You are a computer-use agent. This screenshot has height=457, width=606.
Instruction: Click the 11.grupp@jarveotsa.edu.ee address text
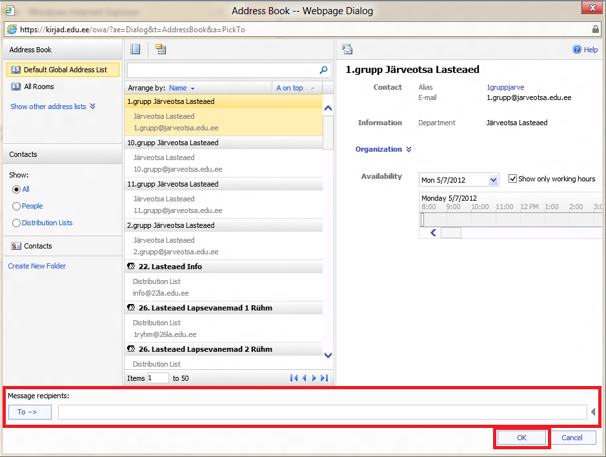pyautogui.click(x=177, y=210)
